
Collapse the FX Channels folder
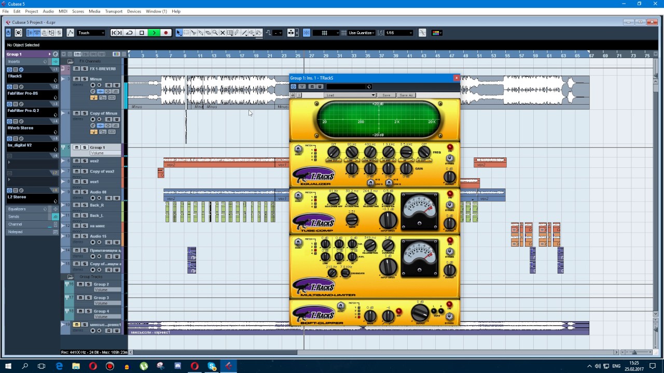pyautogui.click(x=70, y=61)
